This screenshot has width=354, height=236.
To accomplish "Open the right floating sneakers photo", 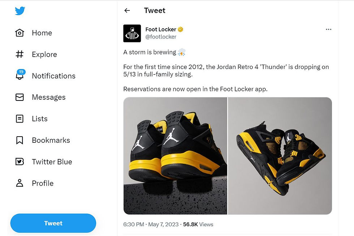I will (280, 156).
